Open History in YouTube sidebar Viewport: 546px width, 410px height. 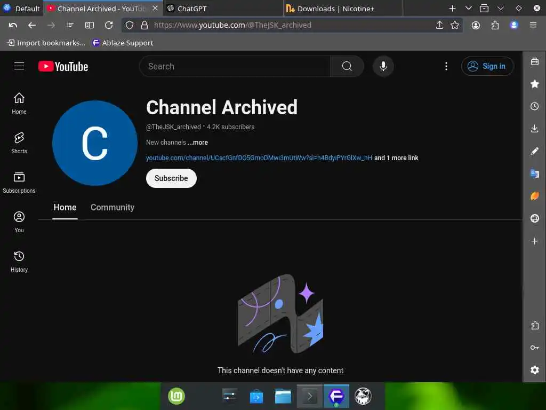coord(19,262)
